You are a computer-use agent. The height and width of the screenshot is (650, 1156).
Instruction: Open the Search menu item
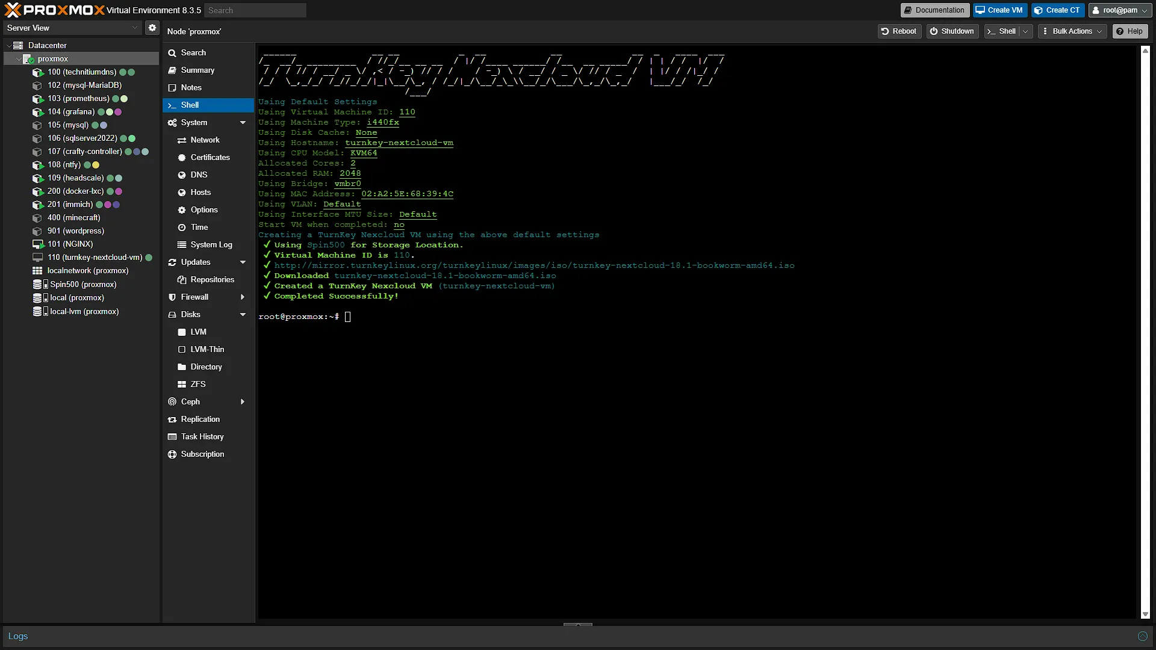208,53
